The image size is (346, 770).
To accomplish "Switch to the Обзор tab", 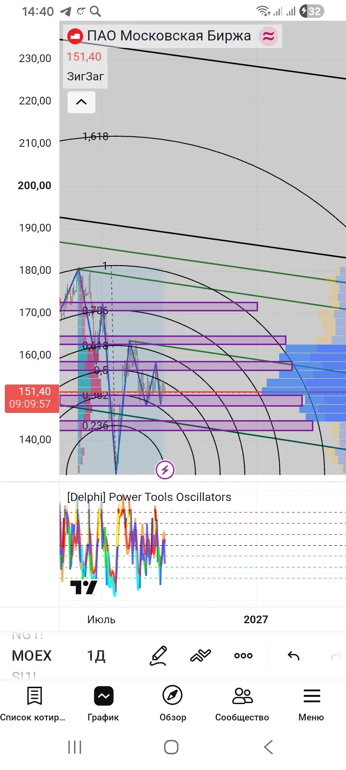I will coord(173,704).
